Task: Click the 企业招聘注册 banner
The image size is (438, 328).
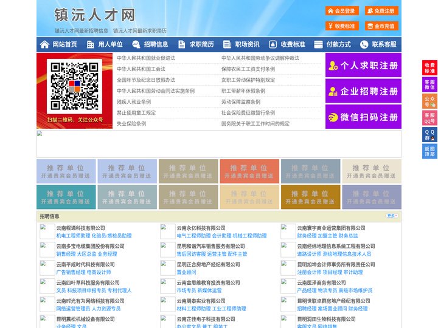Action: (x=363, y=91)
